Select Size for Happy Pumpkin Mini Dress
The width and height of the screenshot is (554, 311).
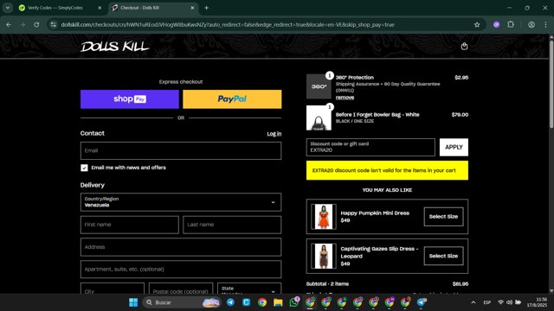[443, 217]
